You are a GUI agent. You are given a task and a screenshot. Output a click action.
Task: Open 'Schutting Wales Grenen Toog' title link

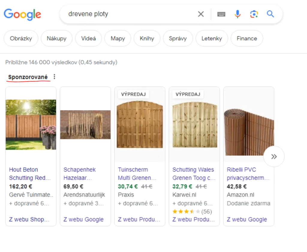194,174
